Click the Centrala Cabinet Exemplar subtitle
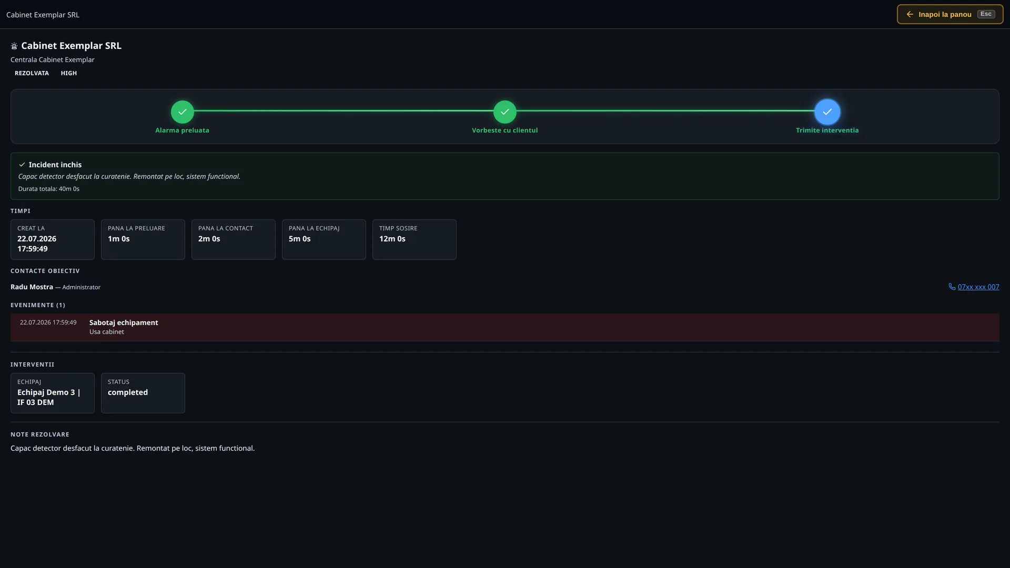Screen dimensions: 1010x568 (x=53, y=59)
